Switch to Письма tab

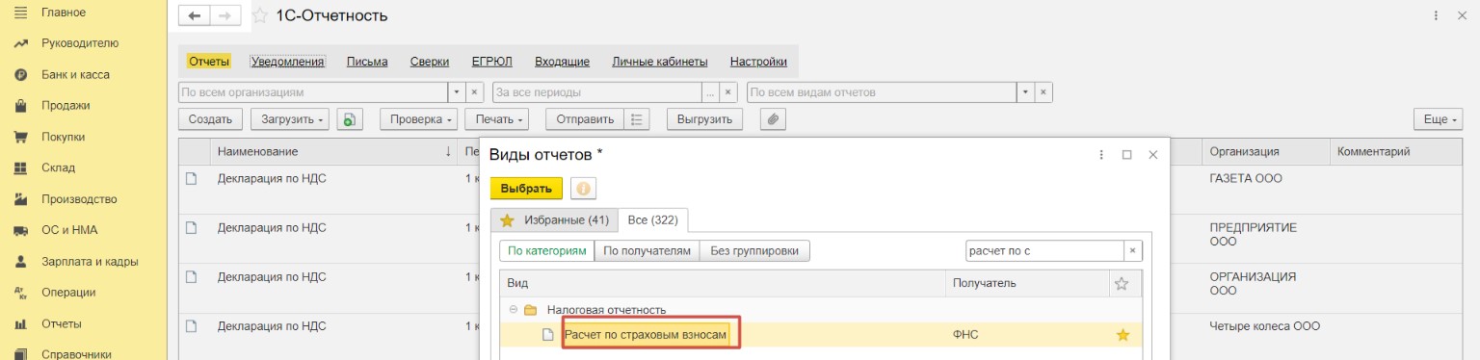(367, 62)
